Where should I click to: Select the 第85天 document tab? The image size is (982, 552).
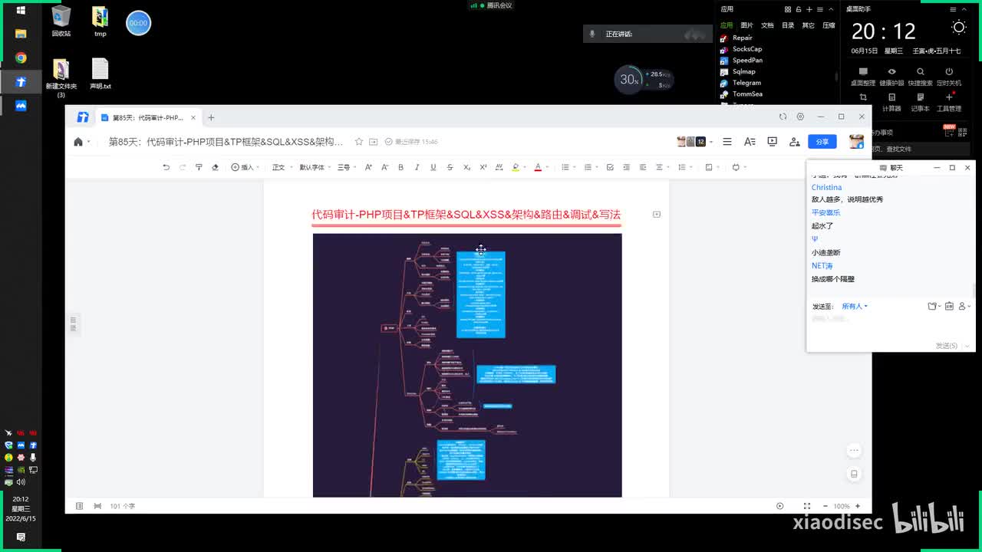coord(148,117)
